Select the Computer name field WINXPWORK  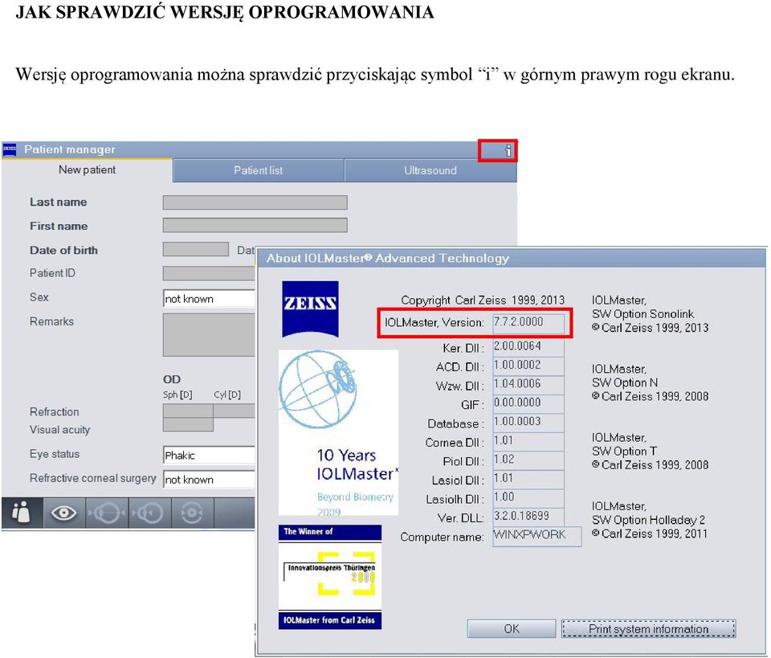pos(537,536)
